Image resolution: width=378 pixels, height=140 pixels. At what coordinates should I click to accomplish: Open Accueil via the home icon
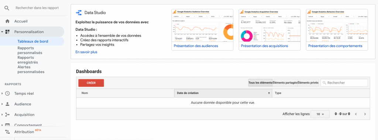click(x=7, y=21)
